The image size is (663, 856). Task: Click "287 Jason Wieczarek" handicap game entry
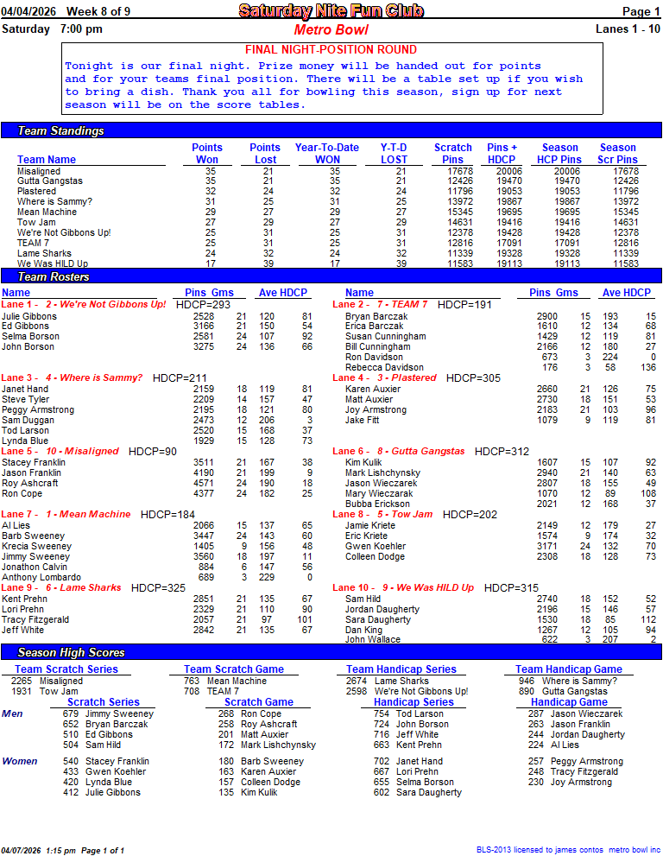pyautogui.click(x=575, y=713)
